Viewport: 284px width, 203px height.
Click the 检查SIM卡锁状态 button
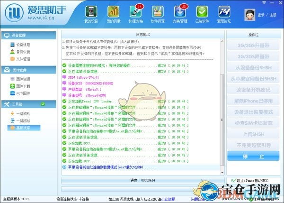click(x=253, y=123)
